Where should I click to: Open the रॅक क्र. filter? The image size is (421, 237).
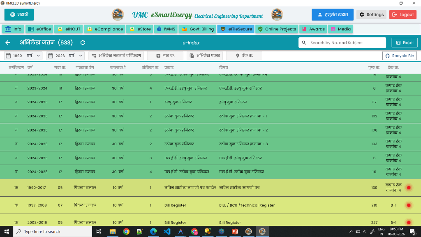pos(244,56)
